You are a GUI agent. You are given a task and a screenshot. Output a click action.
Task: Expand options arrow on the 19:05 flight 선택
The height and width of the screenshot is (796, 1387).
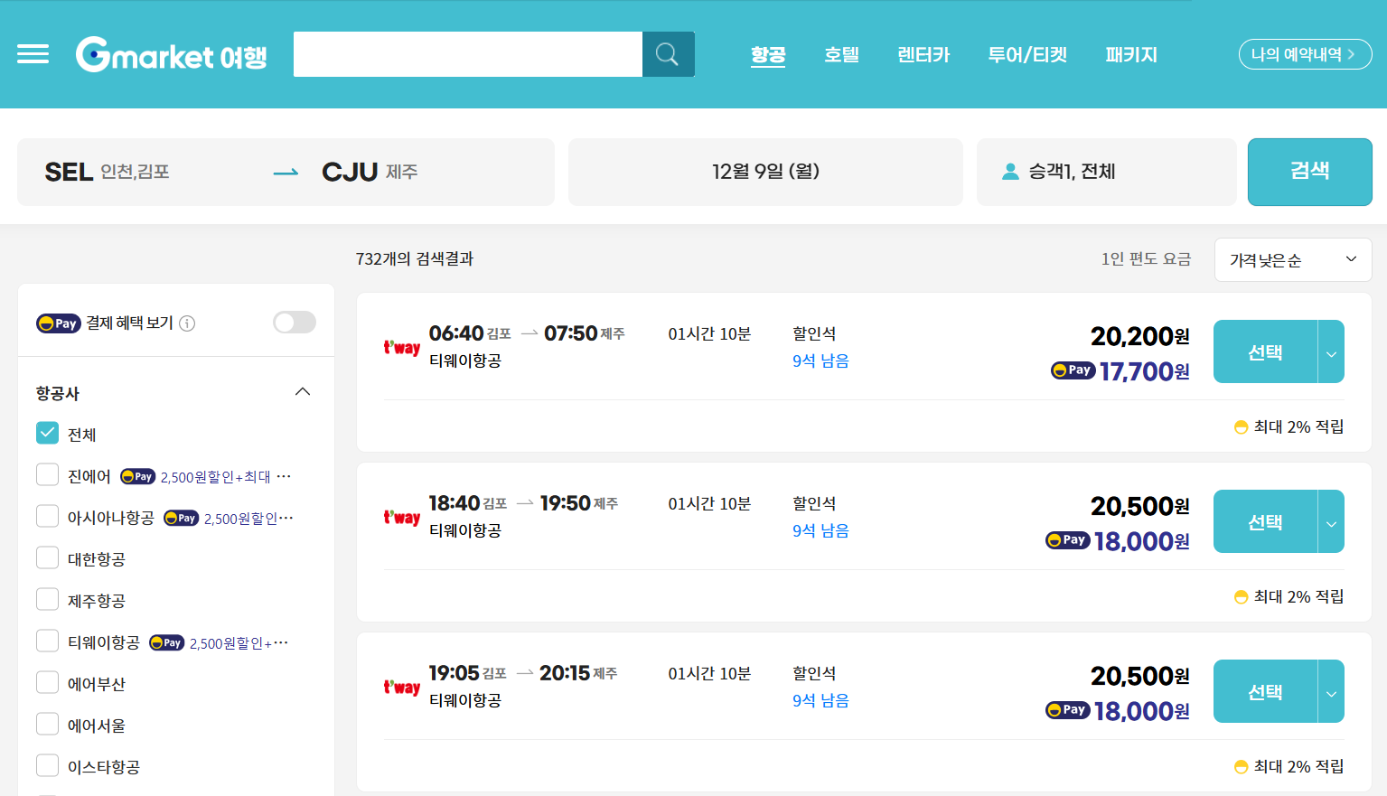[x=1331, y=691]
